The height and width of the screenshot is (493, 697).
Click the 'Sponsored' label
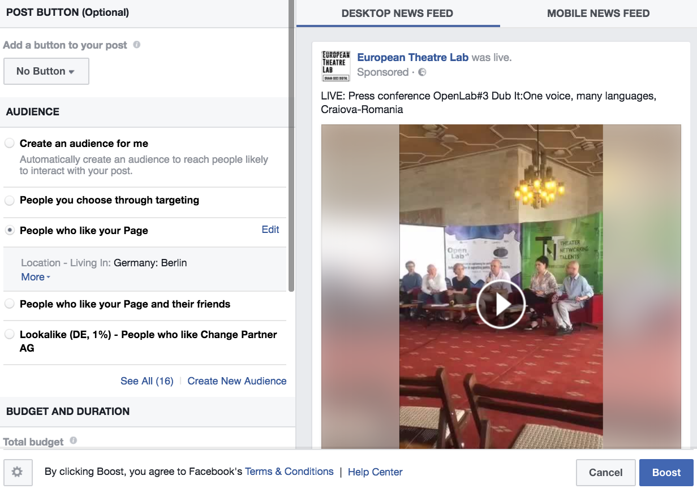coord(383,72)
